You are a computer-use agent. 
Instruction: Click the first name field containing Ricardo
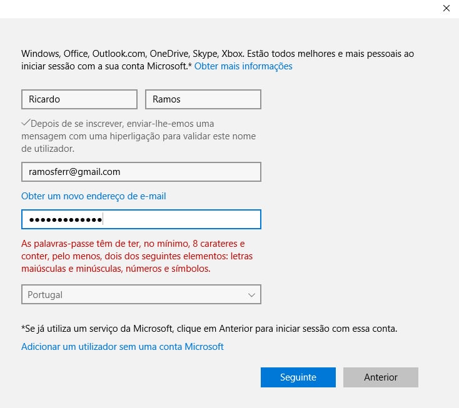point(79,99)
